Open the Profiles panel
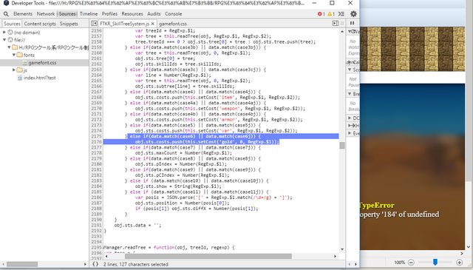Image resolution: width=473 pixels, height=270 pixels. pos(109,14)
